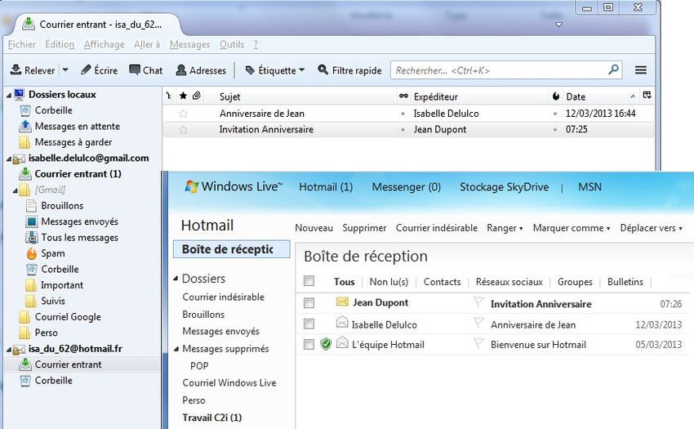The width and height of the screenshot is (694, 429).
Task: Flag the Invitation Anniversaire Hotmail message
Action: point(478,302)
